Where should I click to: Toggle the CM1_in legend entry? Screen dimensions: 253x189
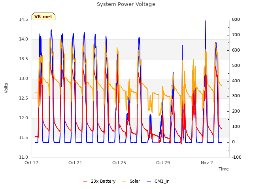(158, 181)
